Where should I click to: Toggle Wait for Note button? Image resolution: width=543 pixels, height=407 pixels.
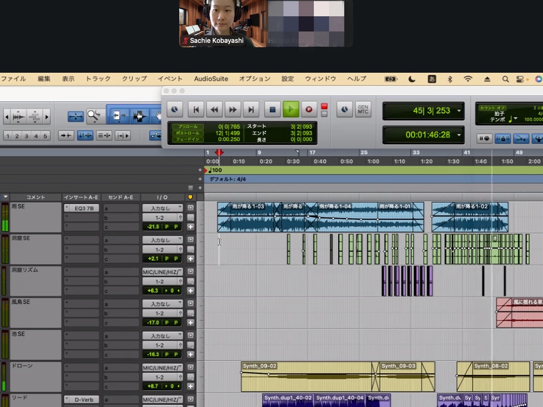point(484,138)
